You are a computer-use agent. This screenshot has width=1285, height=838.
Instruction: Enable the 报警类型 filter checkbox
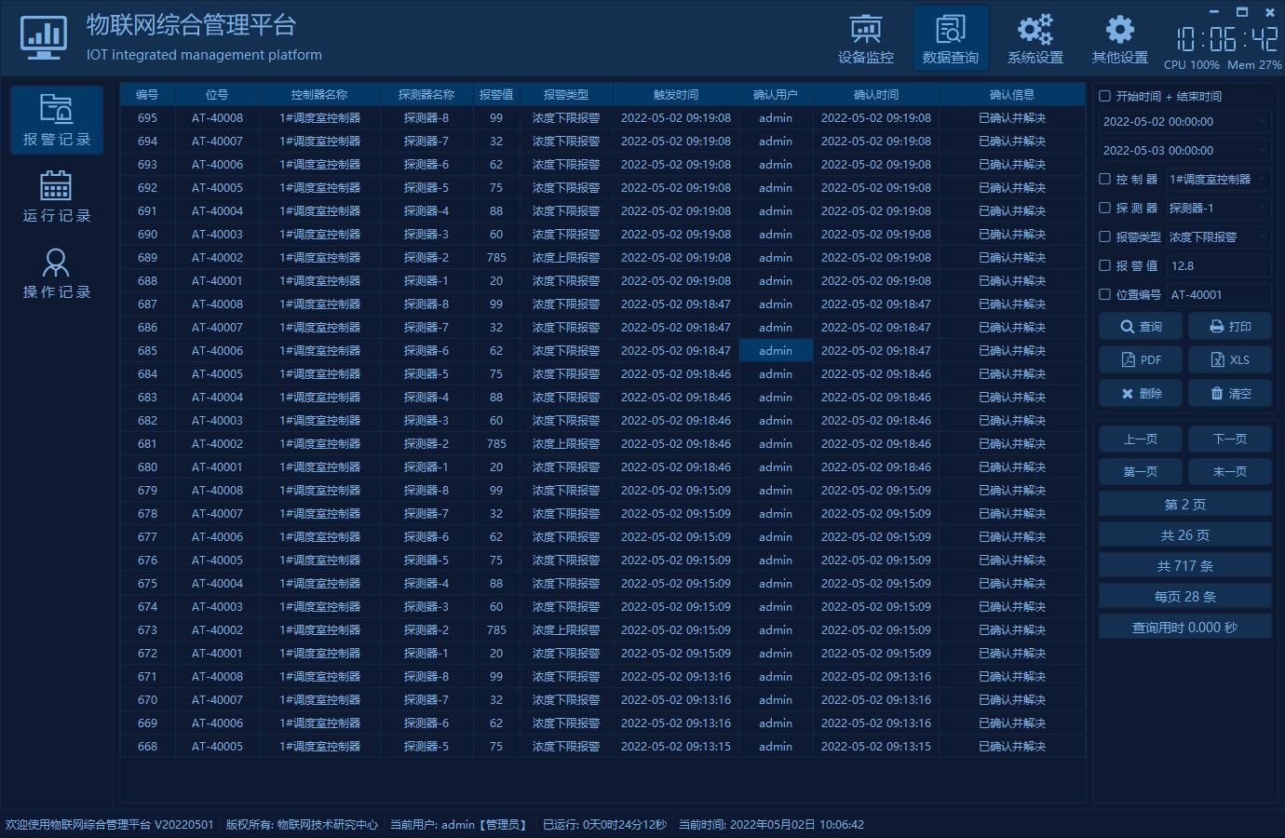click(1105, 237)
